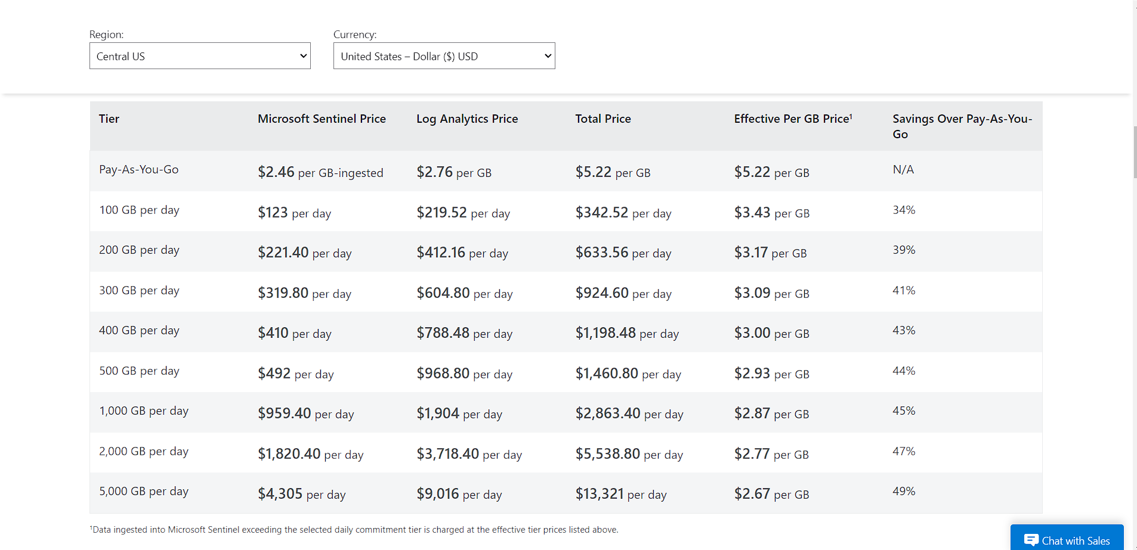Click the Microsoft Sentinel Price column header
This screenshot has height=550, width=1137.
click(x=322, y=119)
